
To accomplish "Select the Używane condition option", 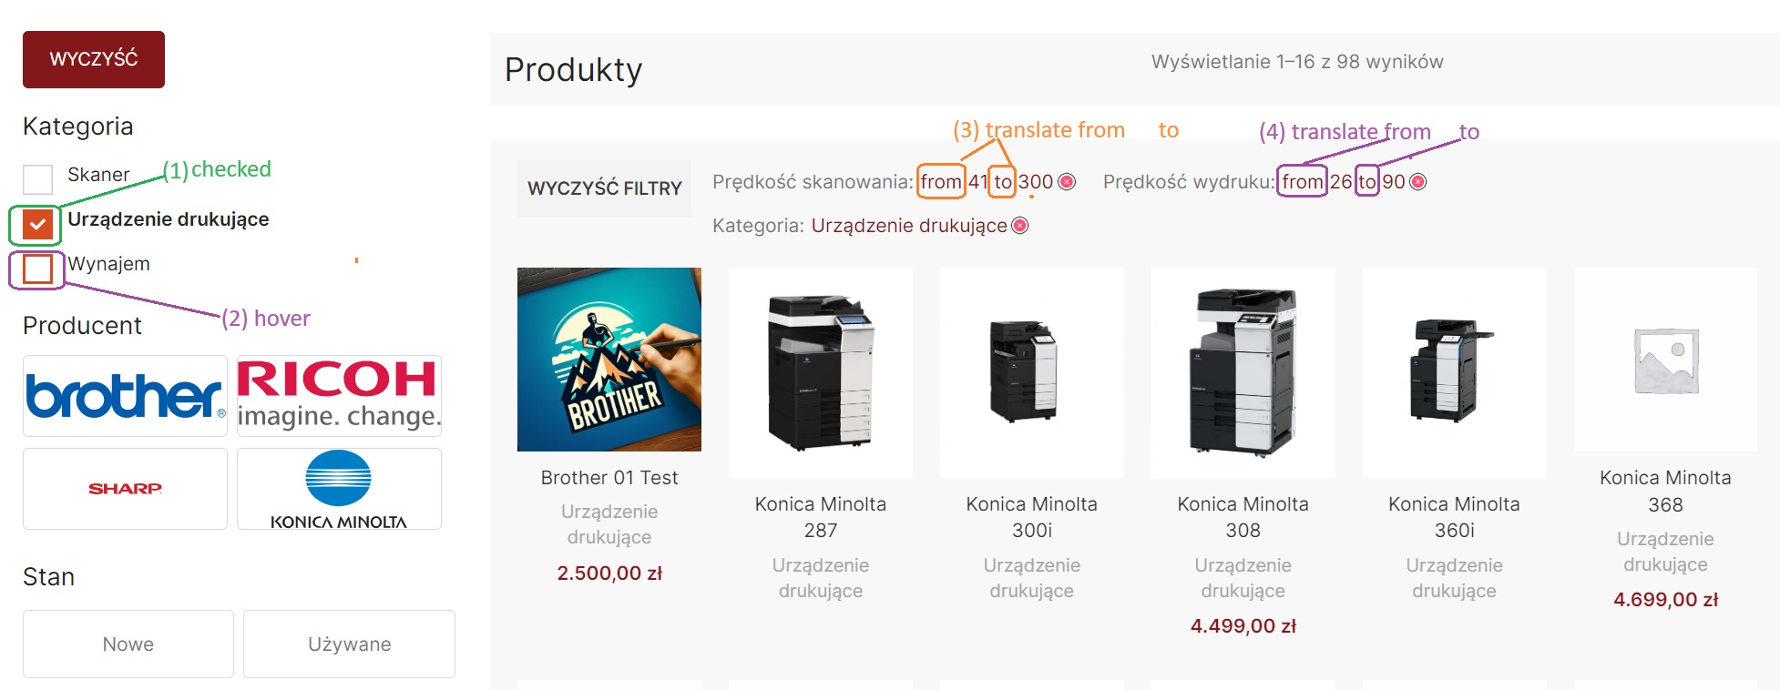I will pos(349,644).
